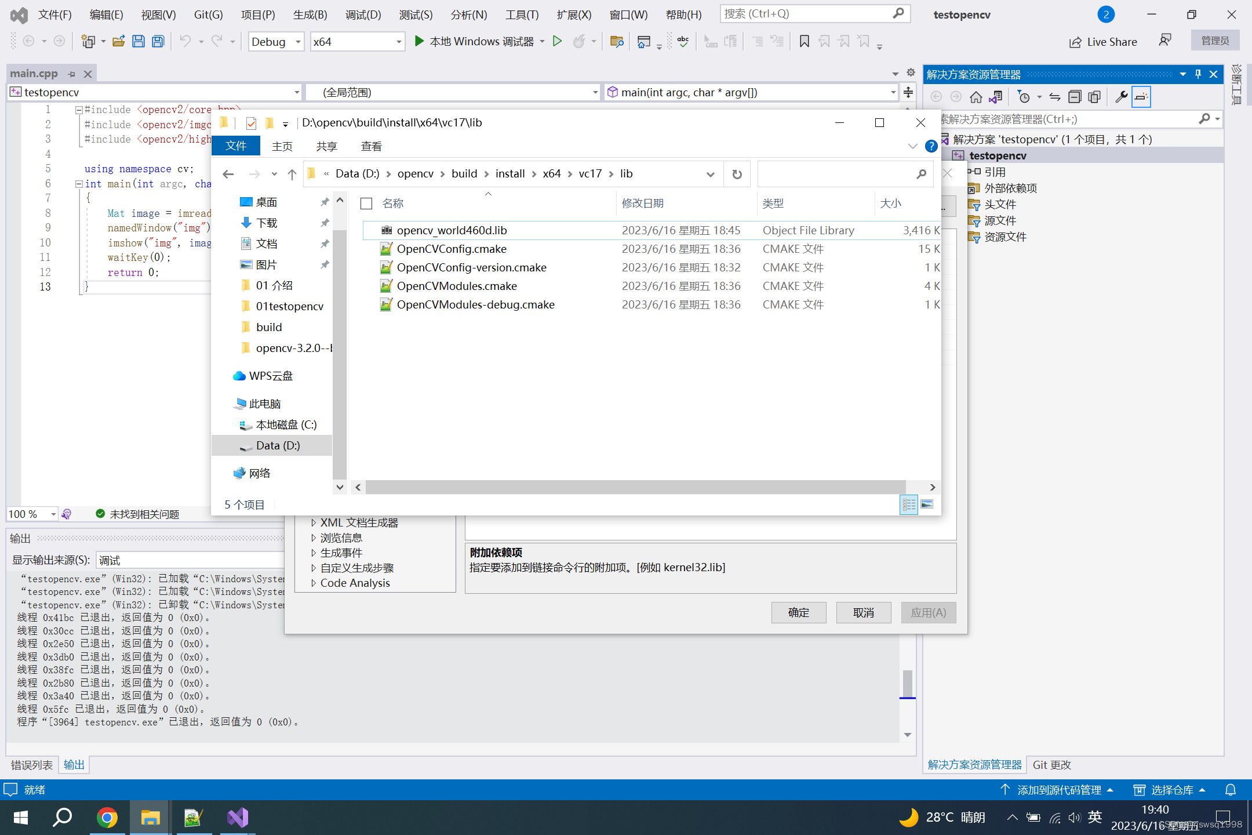1252x835 pixels.
Task: Switch Explorer to large icons view mode
Action: (x=927, y=504)
